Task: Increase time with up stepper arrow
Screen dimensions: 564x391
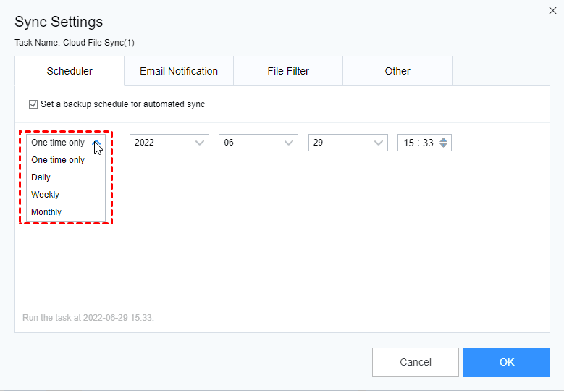Action: tap(443, 139)
